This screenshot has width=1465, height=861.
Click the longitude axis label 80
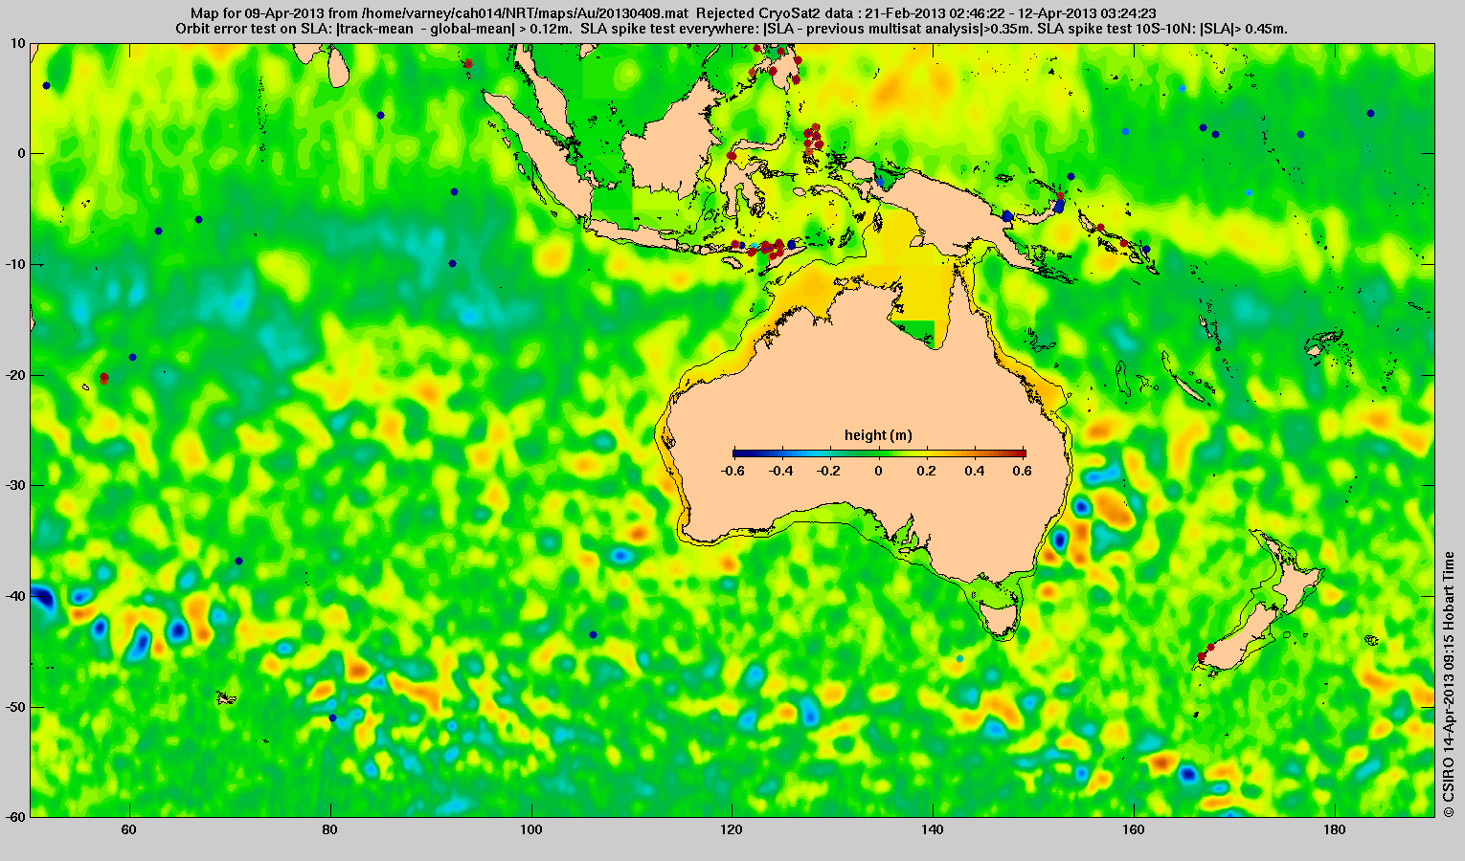click(330, 829)
